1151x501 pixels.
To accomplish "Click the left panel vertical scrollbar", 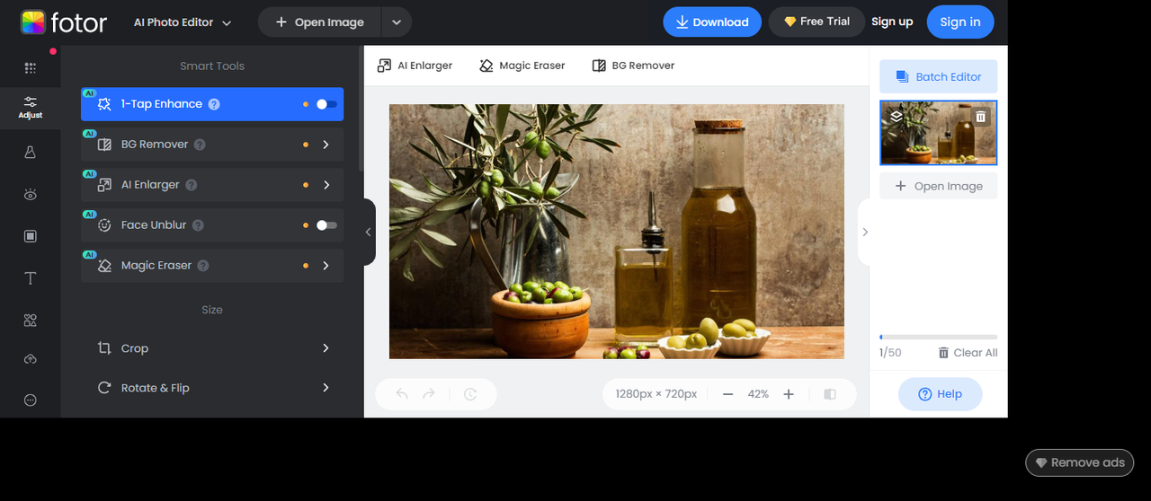I will tap(361, 110).
